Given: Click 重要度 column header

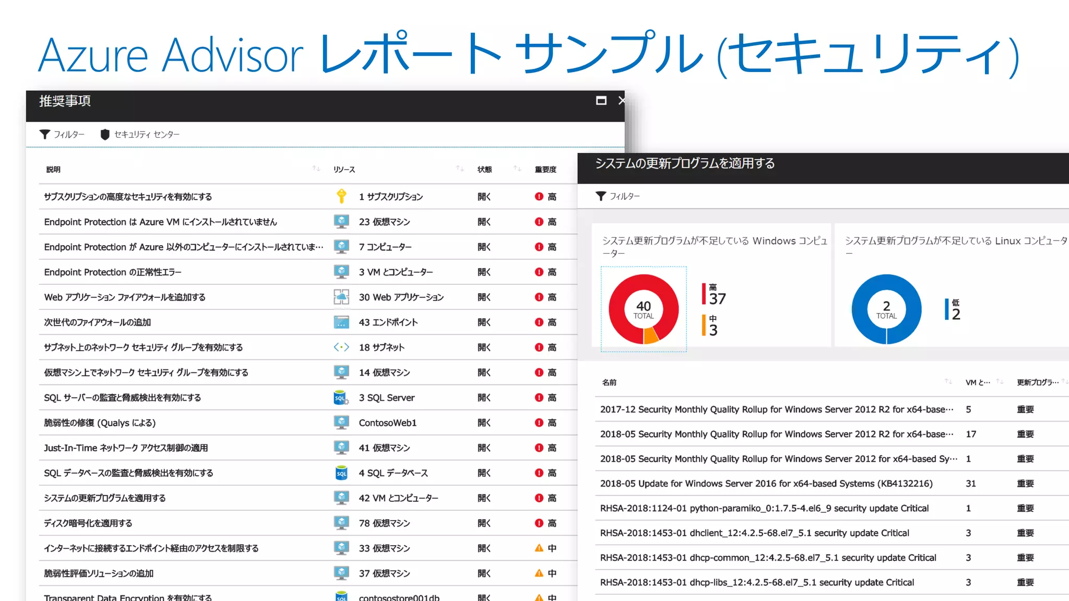Looking at the screenshot, I should click(x=545, y=170).
